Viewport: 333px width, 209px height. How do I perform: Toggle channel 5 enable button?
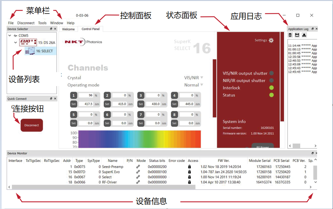pyautogui.click(x=74, y=115)
